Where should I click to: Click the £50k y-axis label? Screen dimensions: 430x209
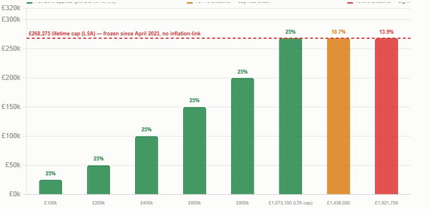point(13,165)
